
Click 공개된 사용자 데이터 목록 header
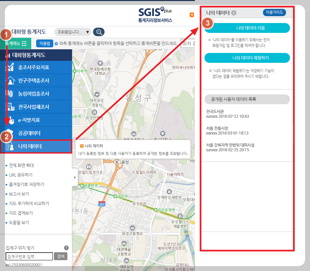click(x=247, y=99)
